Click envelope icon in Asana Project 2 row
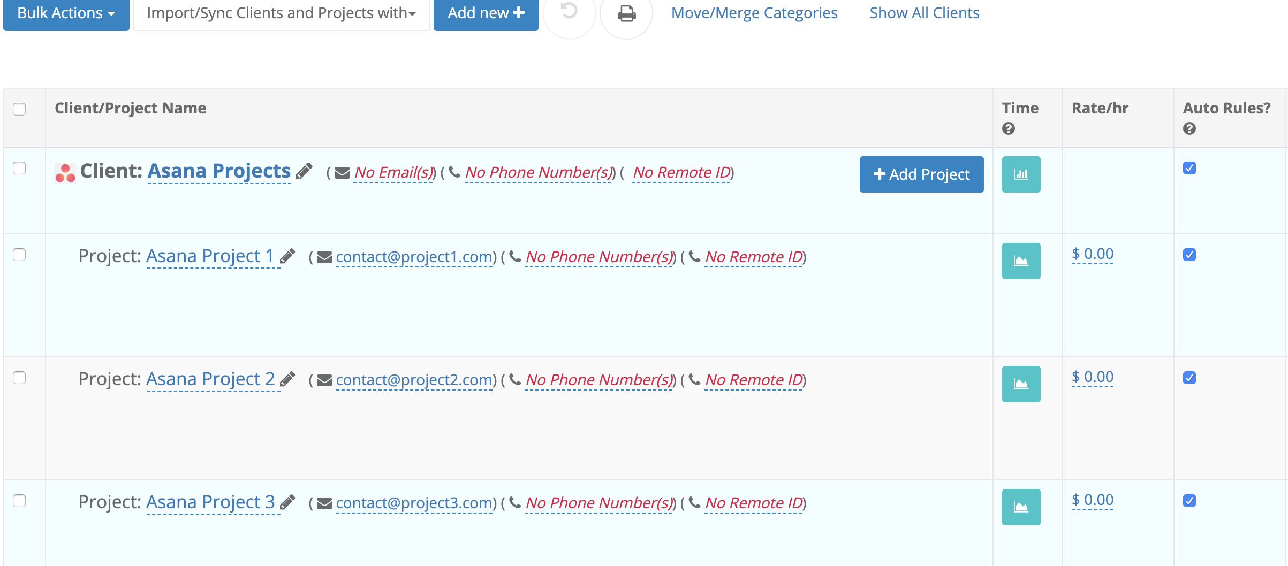The image size is (1288, 566). coord(324,380)
